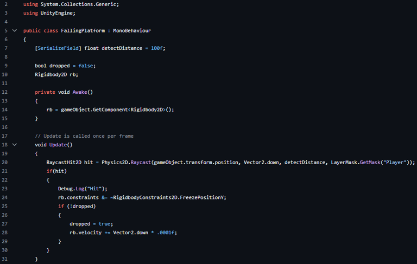Click the LayerMask identifier
Screen dimensions: 417x264
tap(344, 162)
